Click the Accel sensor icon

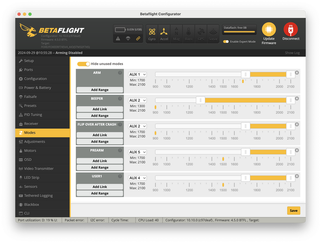click(x=164, y=32)
